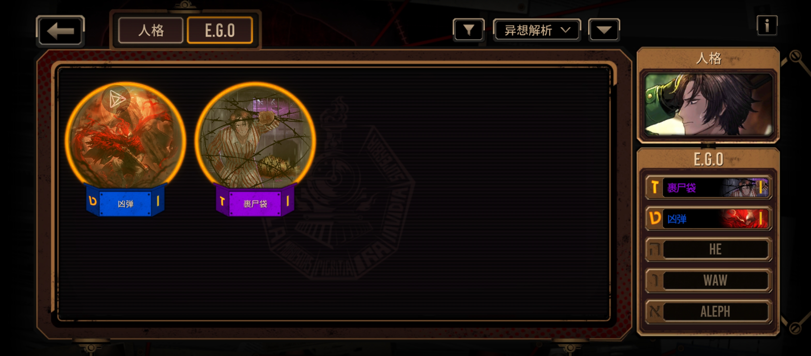Click the character portrait under 人格 panel
Screen dimensions: 811x356
pyautogui.click(x=708, y=104)
